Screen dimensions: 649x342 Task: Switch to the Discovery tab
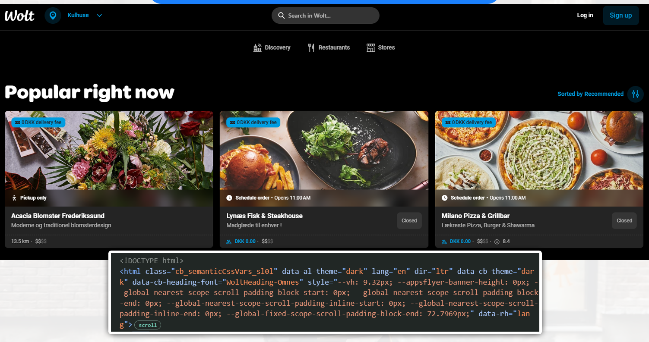point(272,47)
